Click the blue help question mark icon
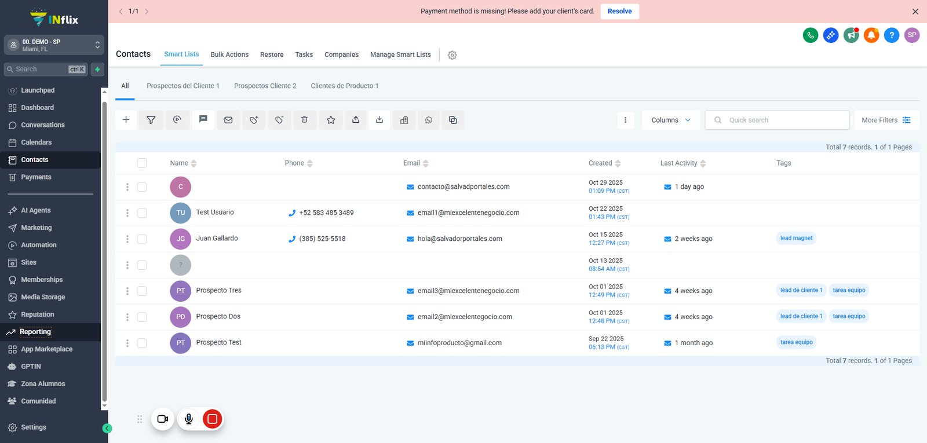 coord(892,35)
